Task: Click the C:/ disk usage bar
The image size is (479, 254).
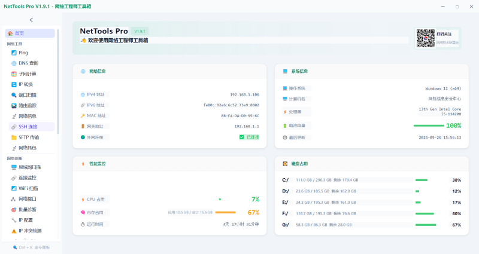Action: (x=422, y=180)
